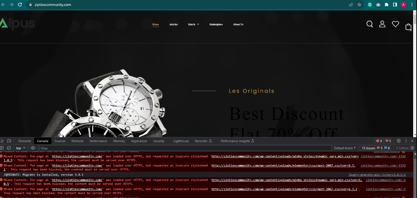Open source link ziptiescommunity.com/:1332

(383, 165)
